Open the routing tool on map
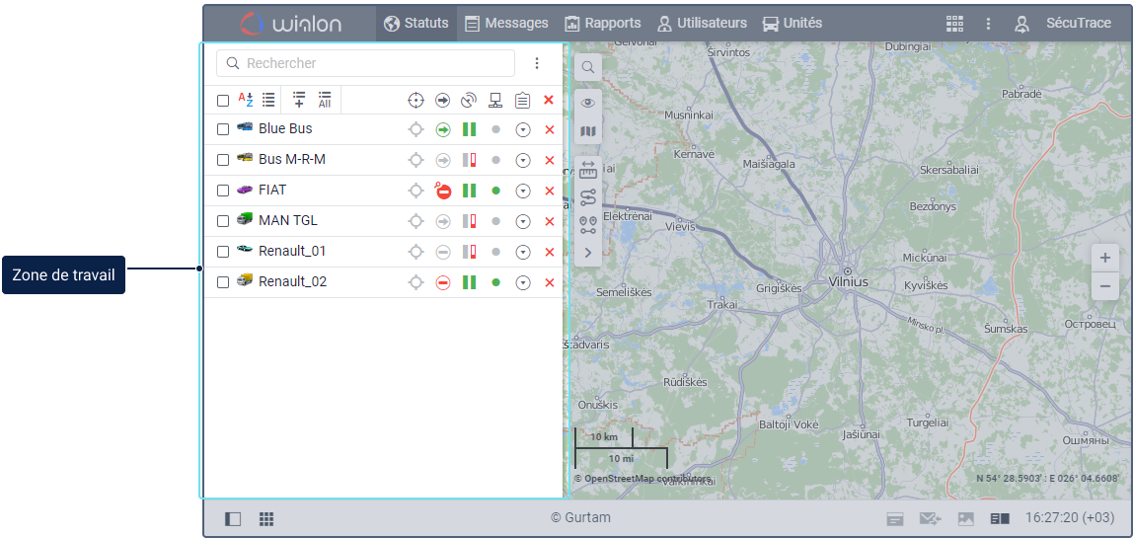This screenshot has height=538, width=1133. [x=588, y=197]
